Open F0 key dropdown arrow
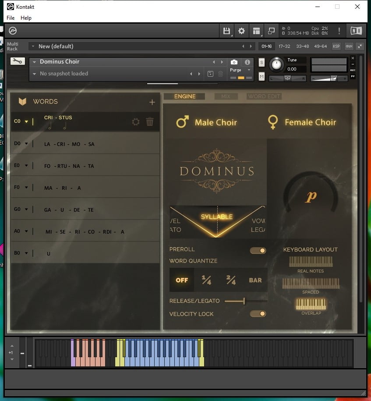The width and height of the screenshot is (371, 401). coord(26,188)
